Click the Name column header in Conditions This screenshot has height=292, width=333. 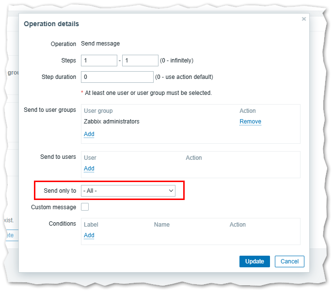pos(162,225)
